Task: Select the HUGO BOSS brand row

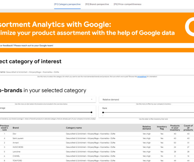Action: (x=97, y=147)
